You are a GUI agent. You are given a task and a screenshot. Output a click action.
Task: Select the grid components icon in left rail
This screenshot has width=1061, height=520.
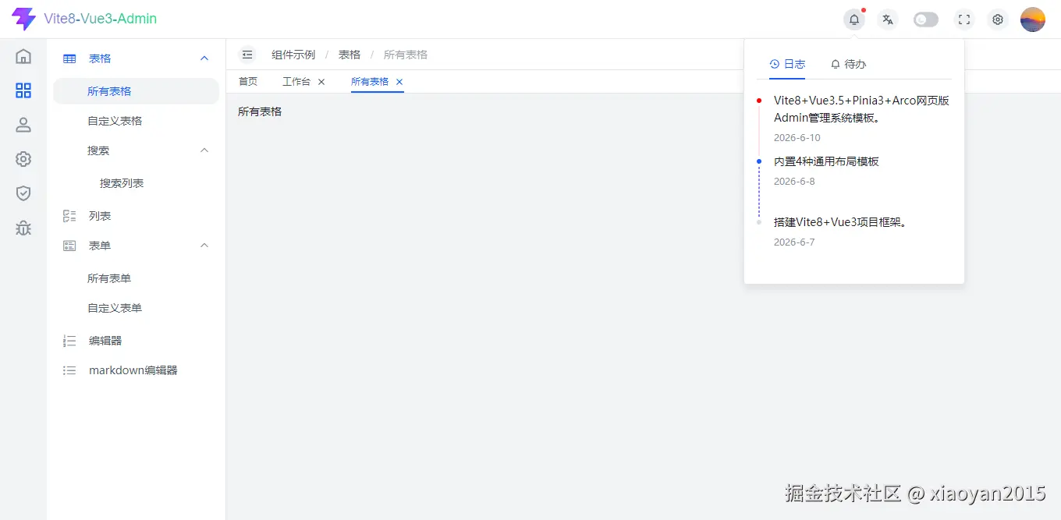pos(23,90)
